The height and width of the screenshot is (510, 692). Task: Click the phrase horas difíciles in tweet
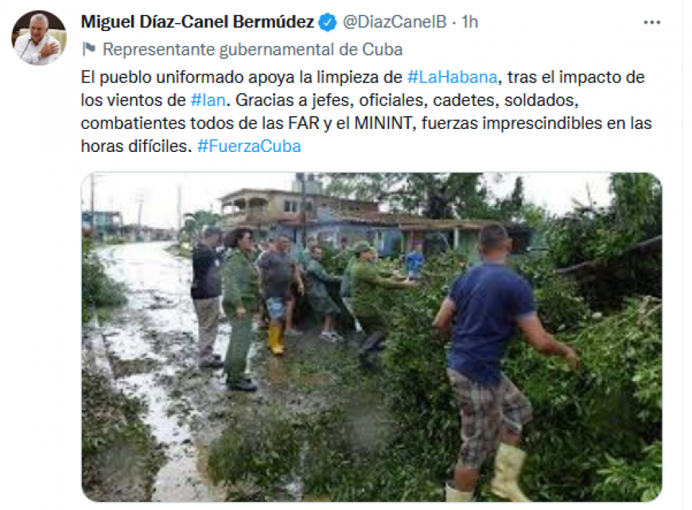pos(136,146)
